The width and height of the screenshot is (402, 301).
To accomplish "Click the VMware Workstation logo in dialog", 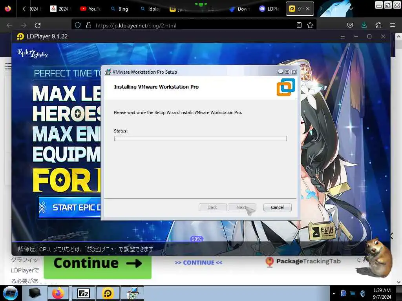I will point(286,87).
